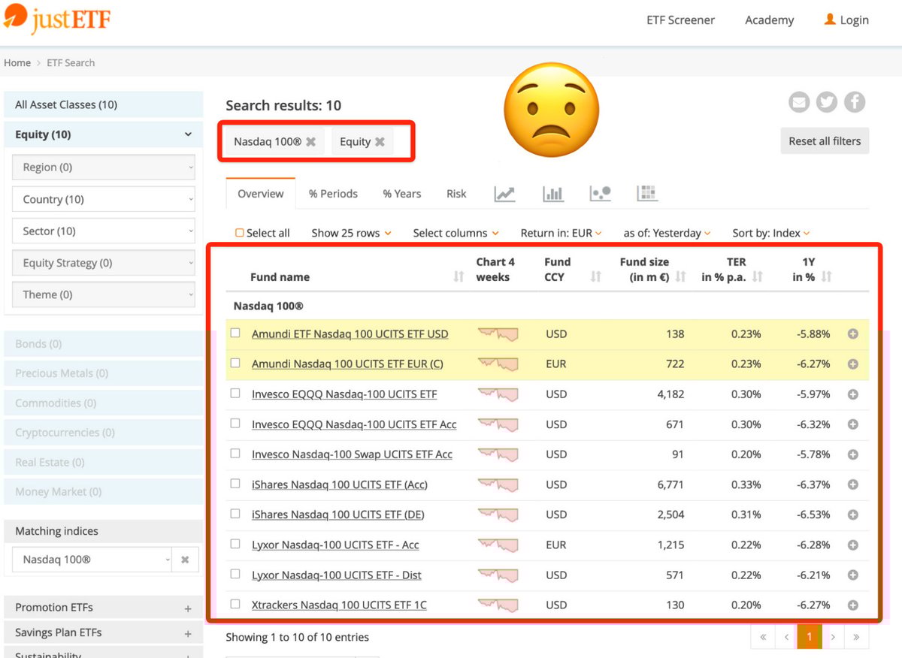The image size is (902, 658).
Task: Remove the Nasdaq 100® filter tag
Action: (x=310, y=141)
